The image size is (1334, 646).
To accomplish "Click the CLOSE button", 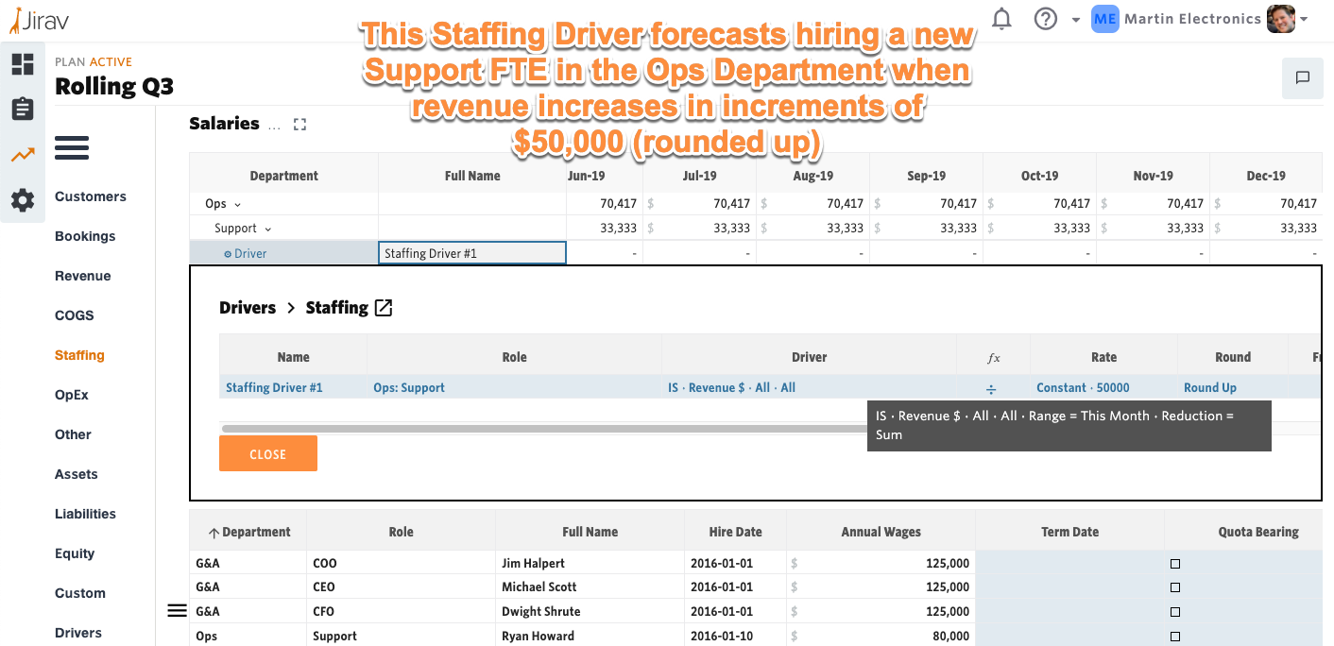I will [267, 453].
